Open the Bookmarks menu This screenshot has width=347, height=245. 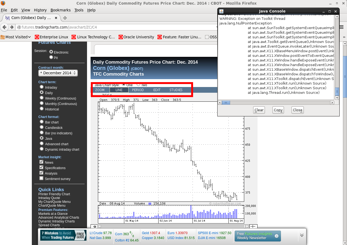[x=60, y=10]
